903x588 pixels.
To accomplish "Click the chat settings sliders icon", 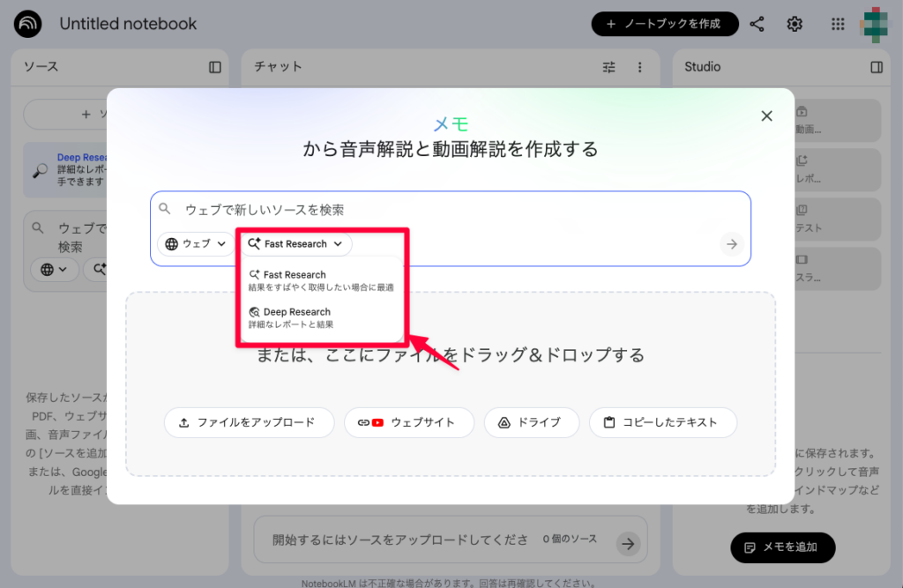I will tap(608, 67).
